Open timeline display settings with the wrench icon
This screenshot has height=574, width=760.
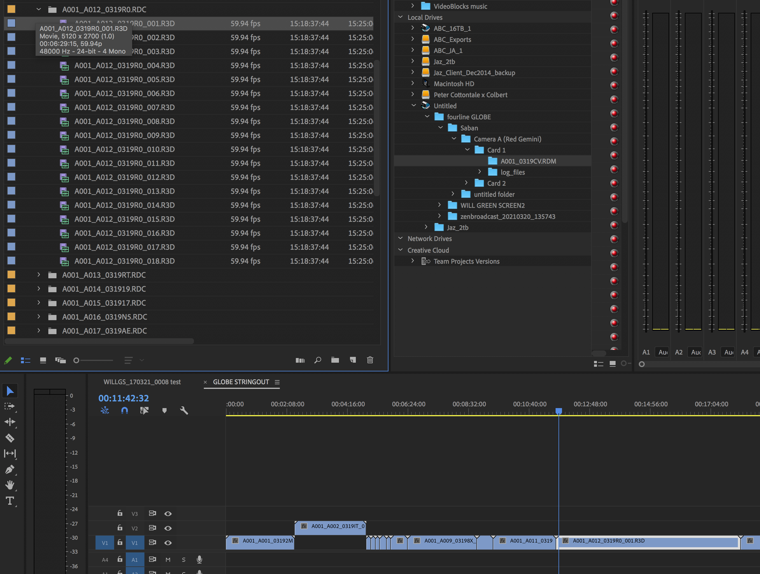pos(184,410)
